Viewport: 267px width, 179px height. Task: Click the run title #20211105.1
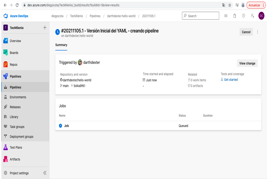tap(110, 31)
